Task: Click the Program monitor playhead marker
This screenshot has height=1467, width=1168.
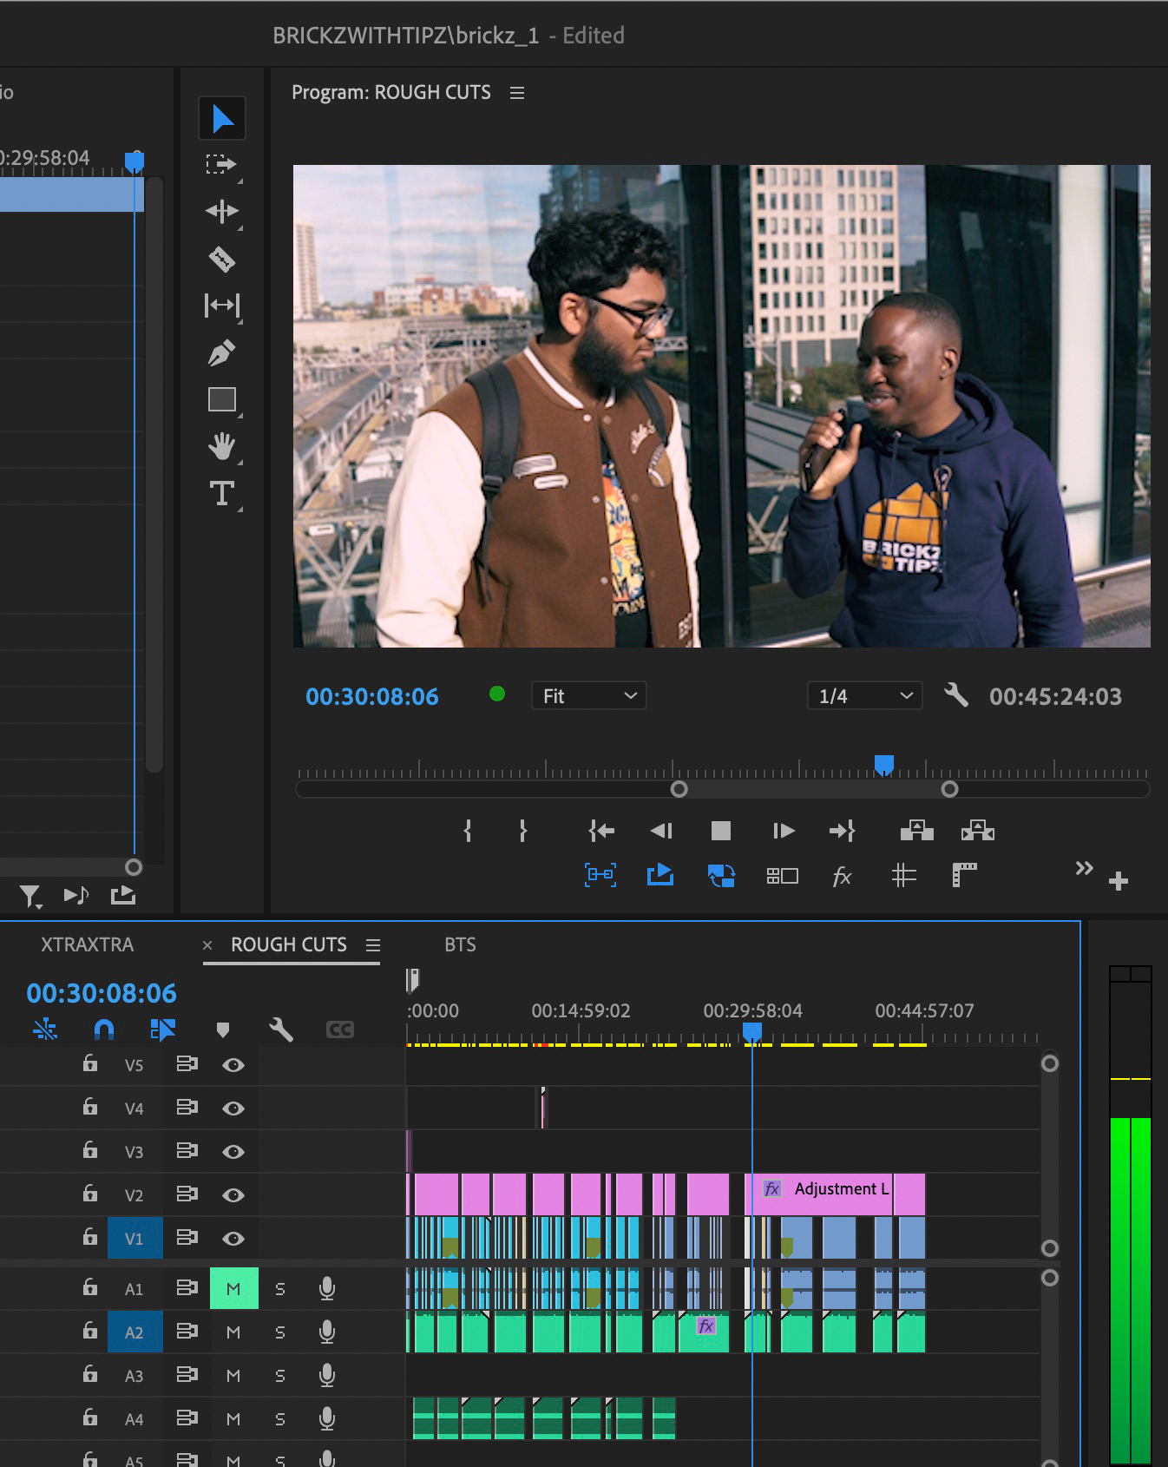Action: (x=883, y=764)
